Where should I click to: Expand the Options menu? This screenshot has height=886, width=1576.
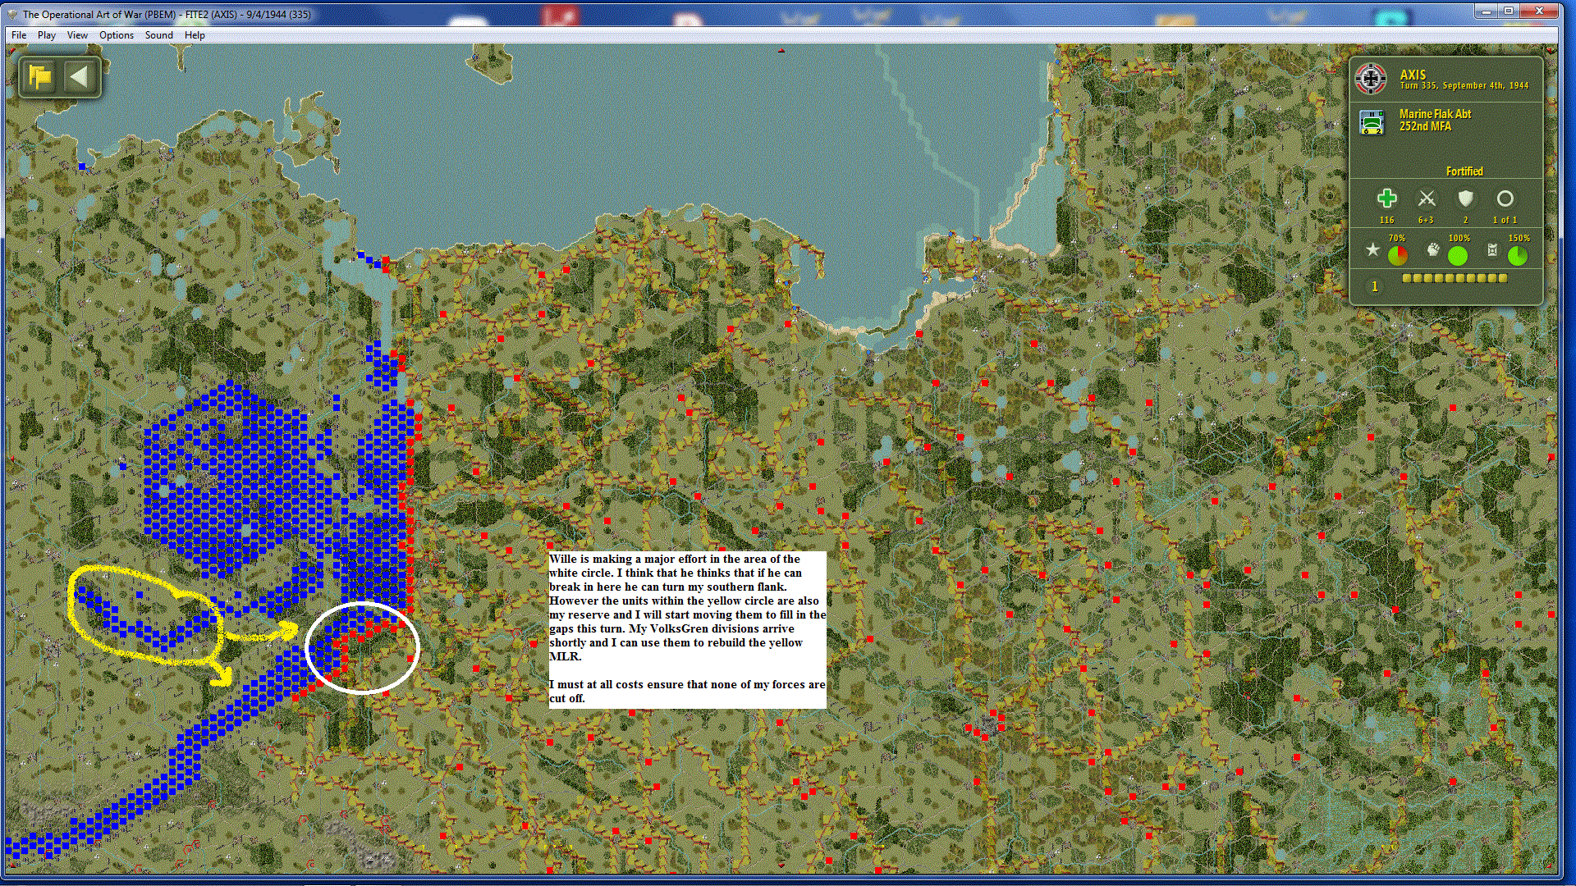tap(116, 35)
